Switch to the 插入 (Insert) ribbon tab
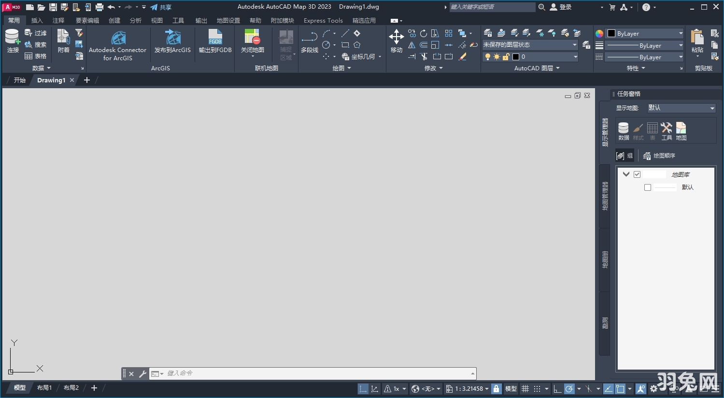Viewport: 724px width, 398px height. 37,20
